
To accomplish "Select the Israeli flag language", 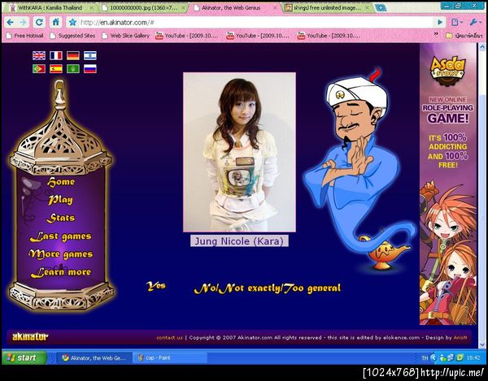I will (90, 55).
